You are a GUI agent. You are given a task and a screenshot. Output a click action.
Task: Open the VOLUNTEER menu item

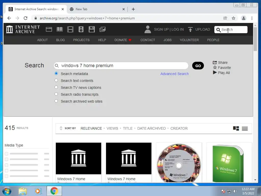[x=189, y=40]
